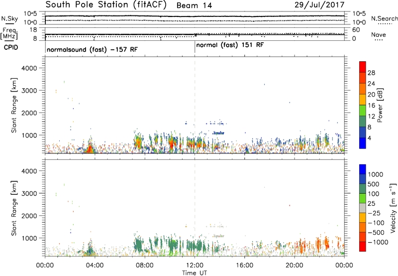
Task: Click the South Pole Station (fitACF) title
Action: 106,5
